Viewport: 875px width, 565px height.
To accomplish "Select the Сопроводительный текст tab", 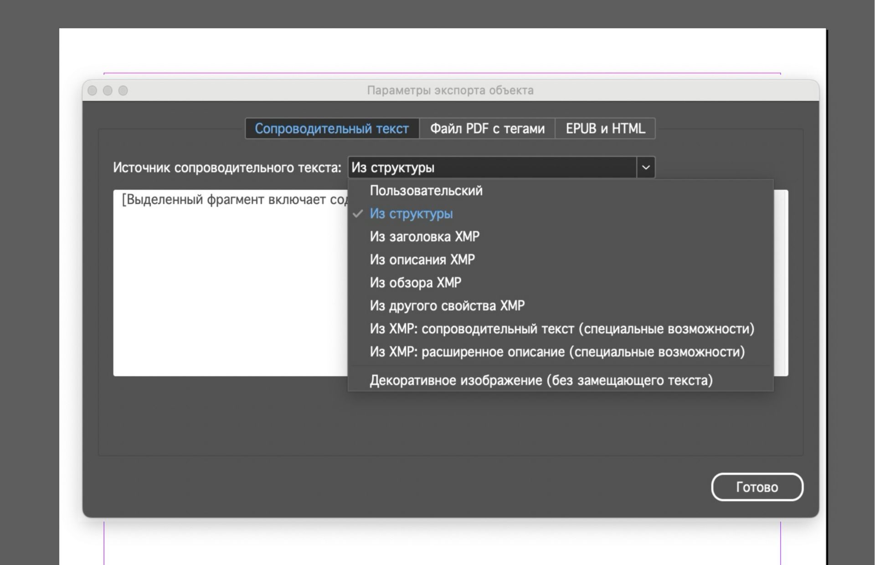I will coord(332,129).
